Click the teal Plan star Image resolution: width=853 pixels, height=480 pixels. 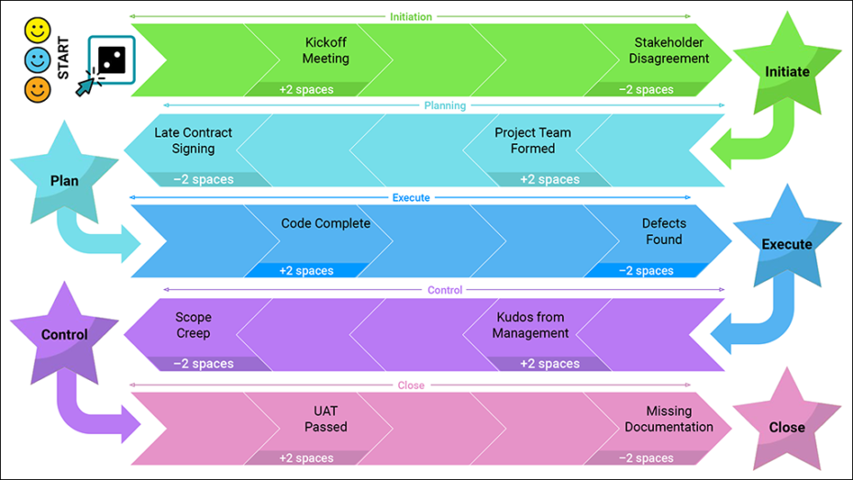64,180
